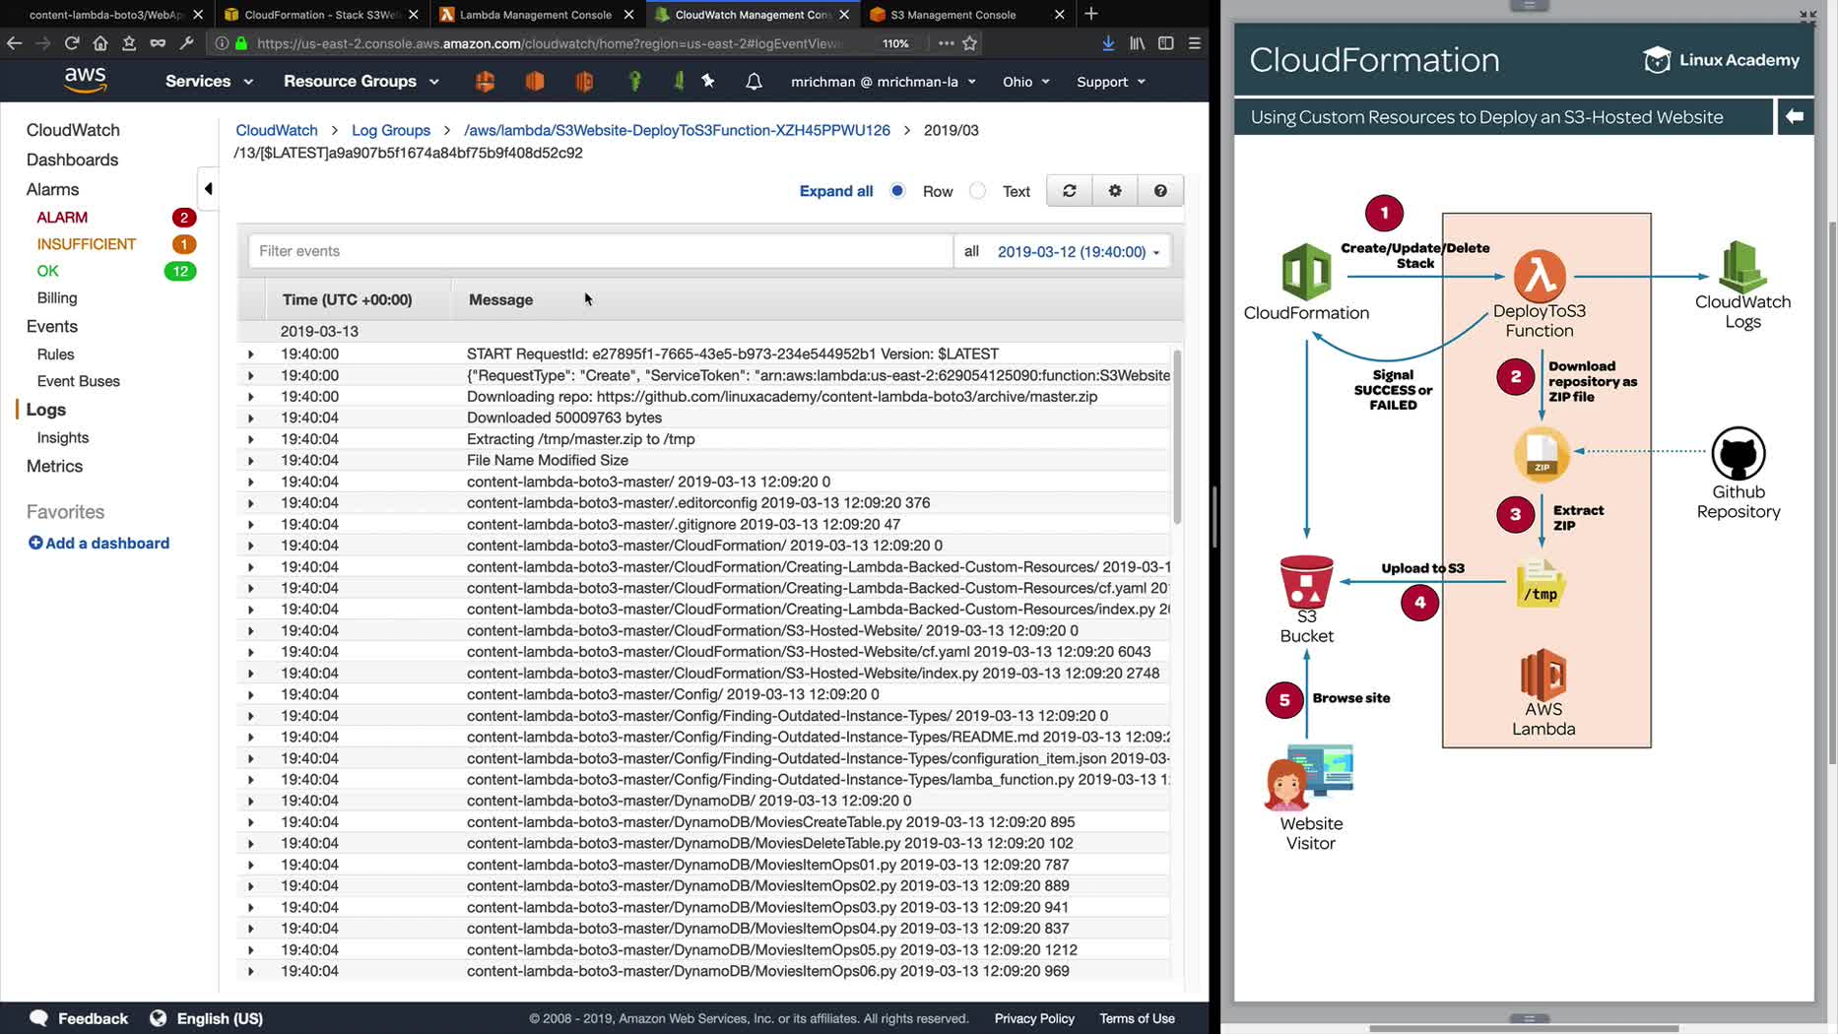The image size is (1838, 1034).
Task: Open the Services dropdown menu
Action: 209,82
